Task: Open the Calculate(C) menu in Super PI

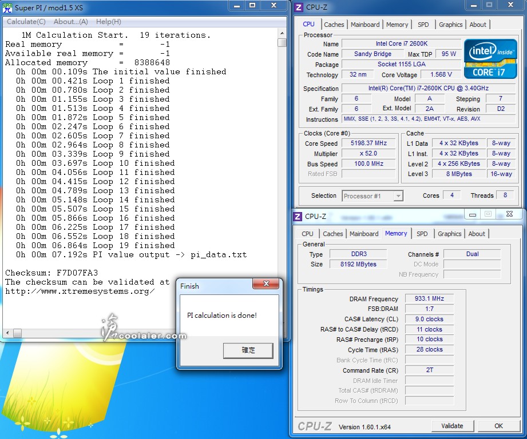Action: pyautogui.click(x=26, y=22)
